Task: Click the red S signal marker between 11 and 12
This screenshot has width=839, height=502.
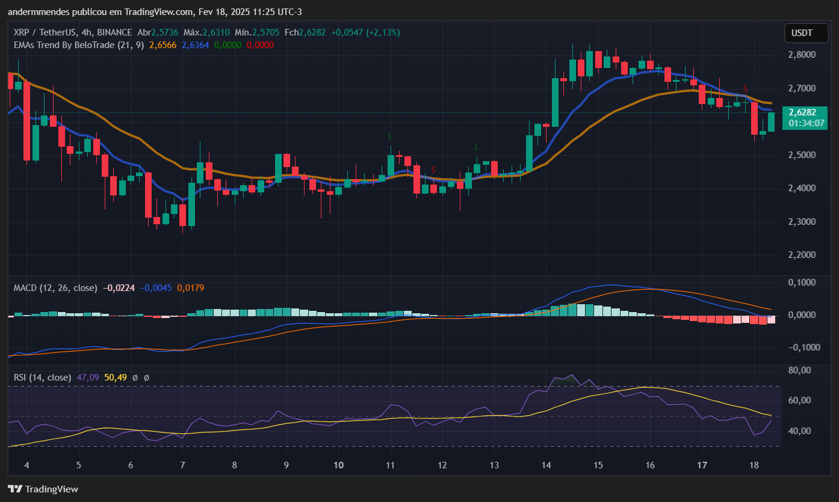Action: (x=433, y=170)
